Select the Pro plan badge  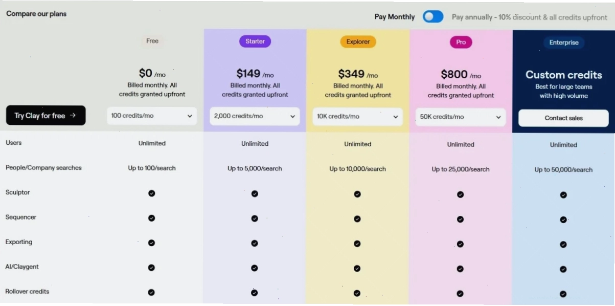[x=461, y=42]
